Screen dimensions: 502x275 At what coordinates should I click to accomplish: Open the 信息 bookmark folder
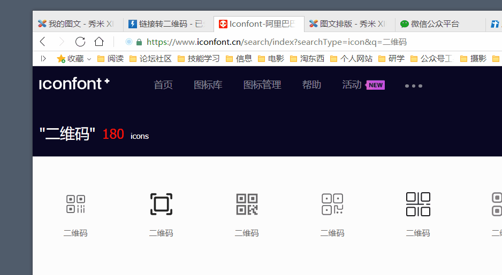pyautogui.click(x=239, y=58)
